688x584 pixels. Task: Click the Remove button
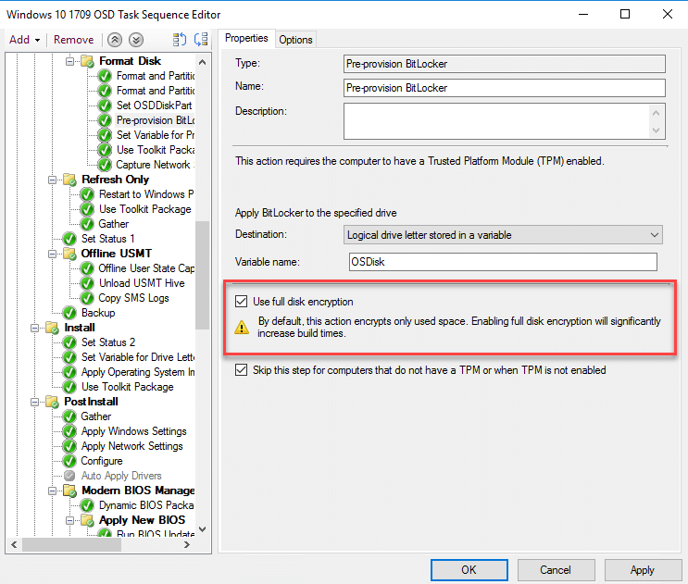[74, 40]
